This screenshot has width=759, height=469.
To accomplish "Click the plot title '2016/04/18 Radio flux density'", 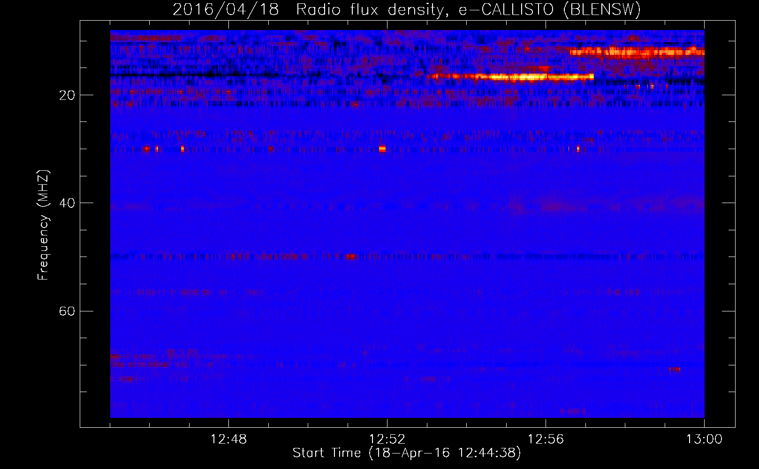I will (x=310, y=10).
